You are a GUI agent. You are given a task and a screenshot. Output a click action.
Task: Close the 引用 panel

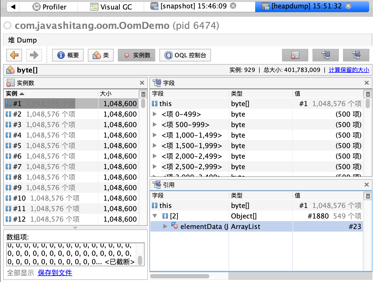(x=367, y=185)
